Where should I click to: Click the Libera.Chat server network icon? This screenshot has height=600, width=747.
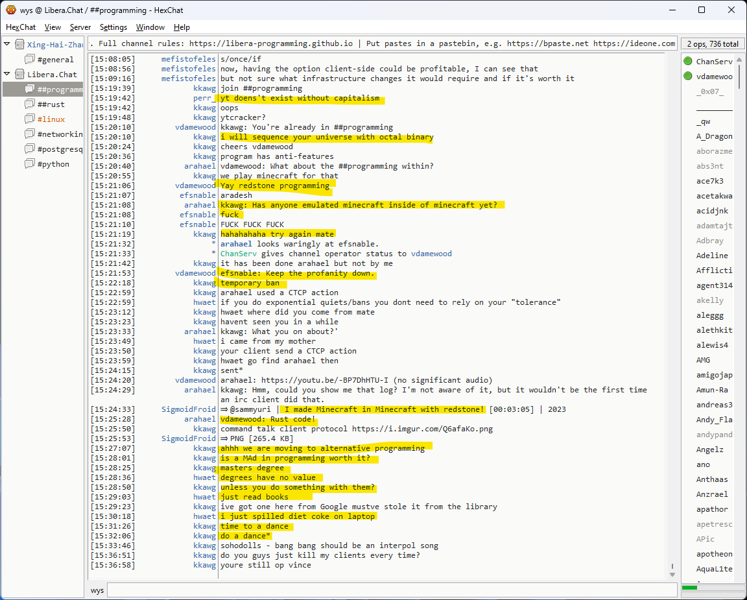tap(19, 75)
